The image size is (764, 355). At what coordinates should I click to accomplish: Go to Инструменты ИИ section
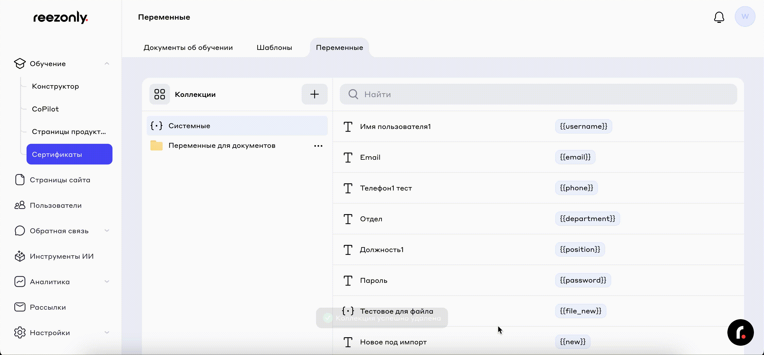tap(61, 256)
